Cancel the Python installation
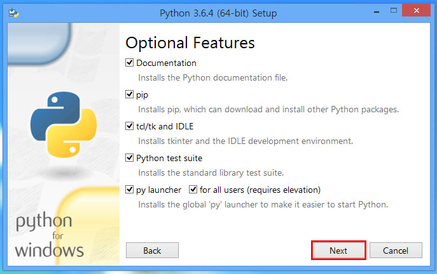 [396, 251]
